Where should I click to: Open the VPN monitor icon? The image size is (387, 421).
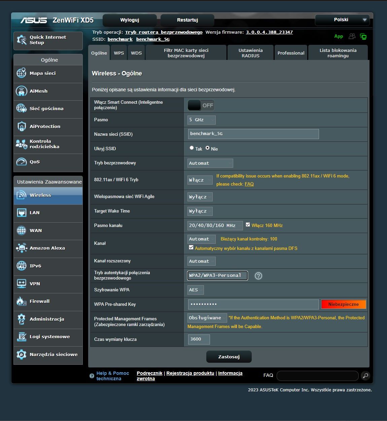coord(22,284)
